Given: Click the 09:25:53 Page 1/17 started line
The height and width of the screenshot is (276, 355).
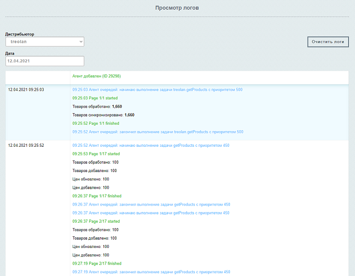Looking at the screenshot, I should click(96, 154).
